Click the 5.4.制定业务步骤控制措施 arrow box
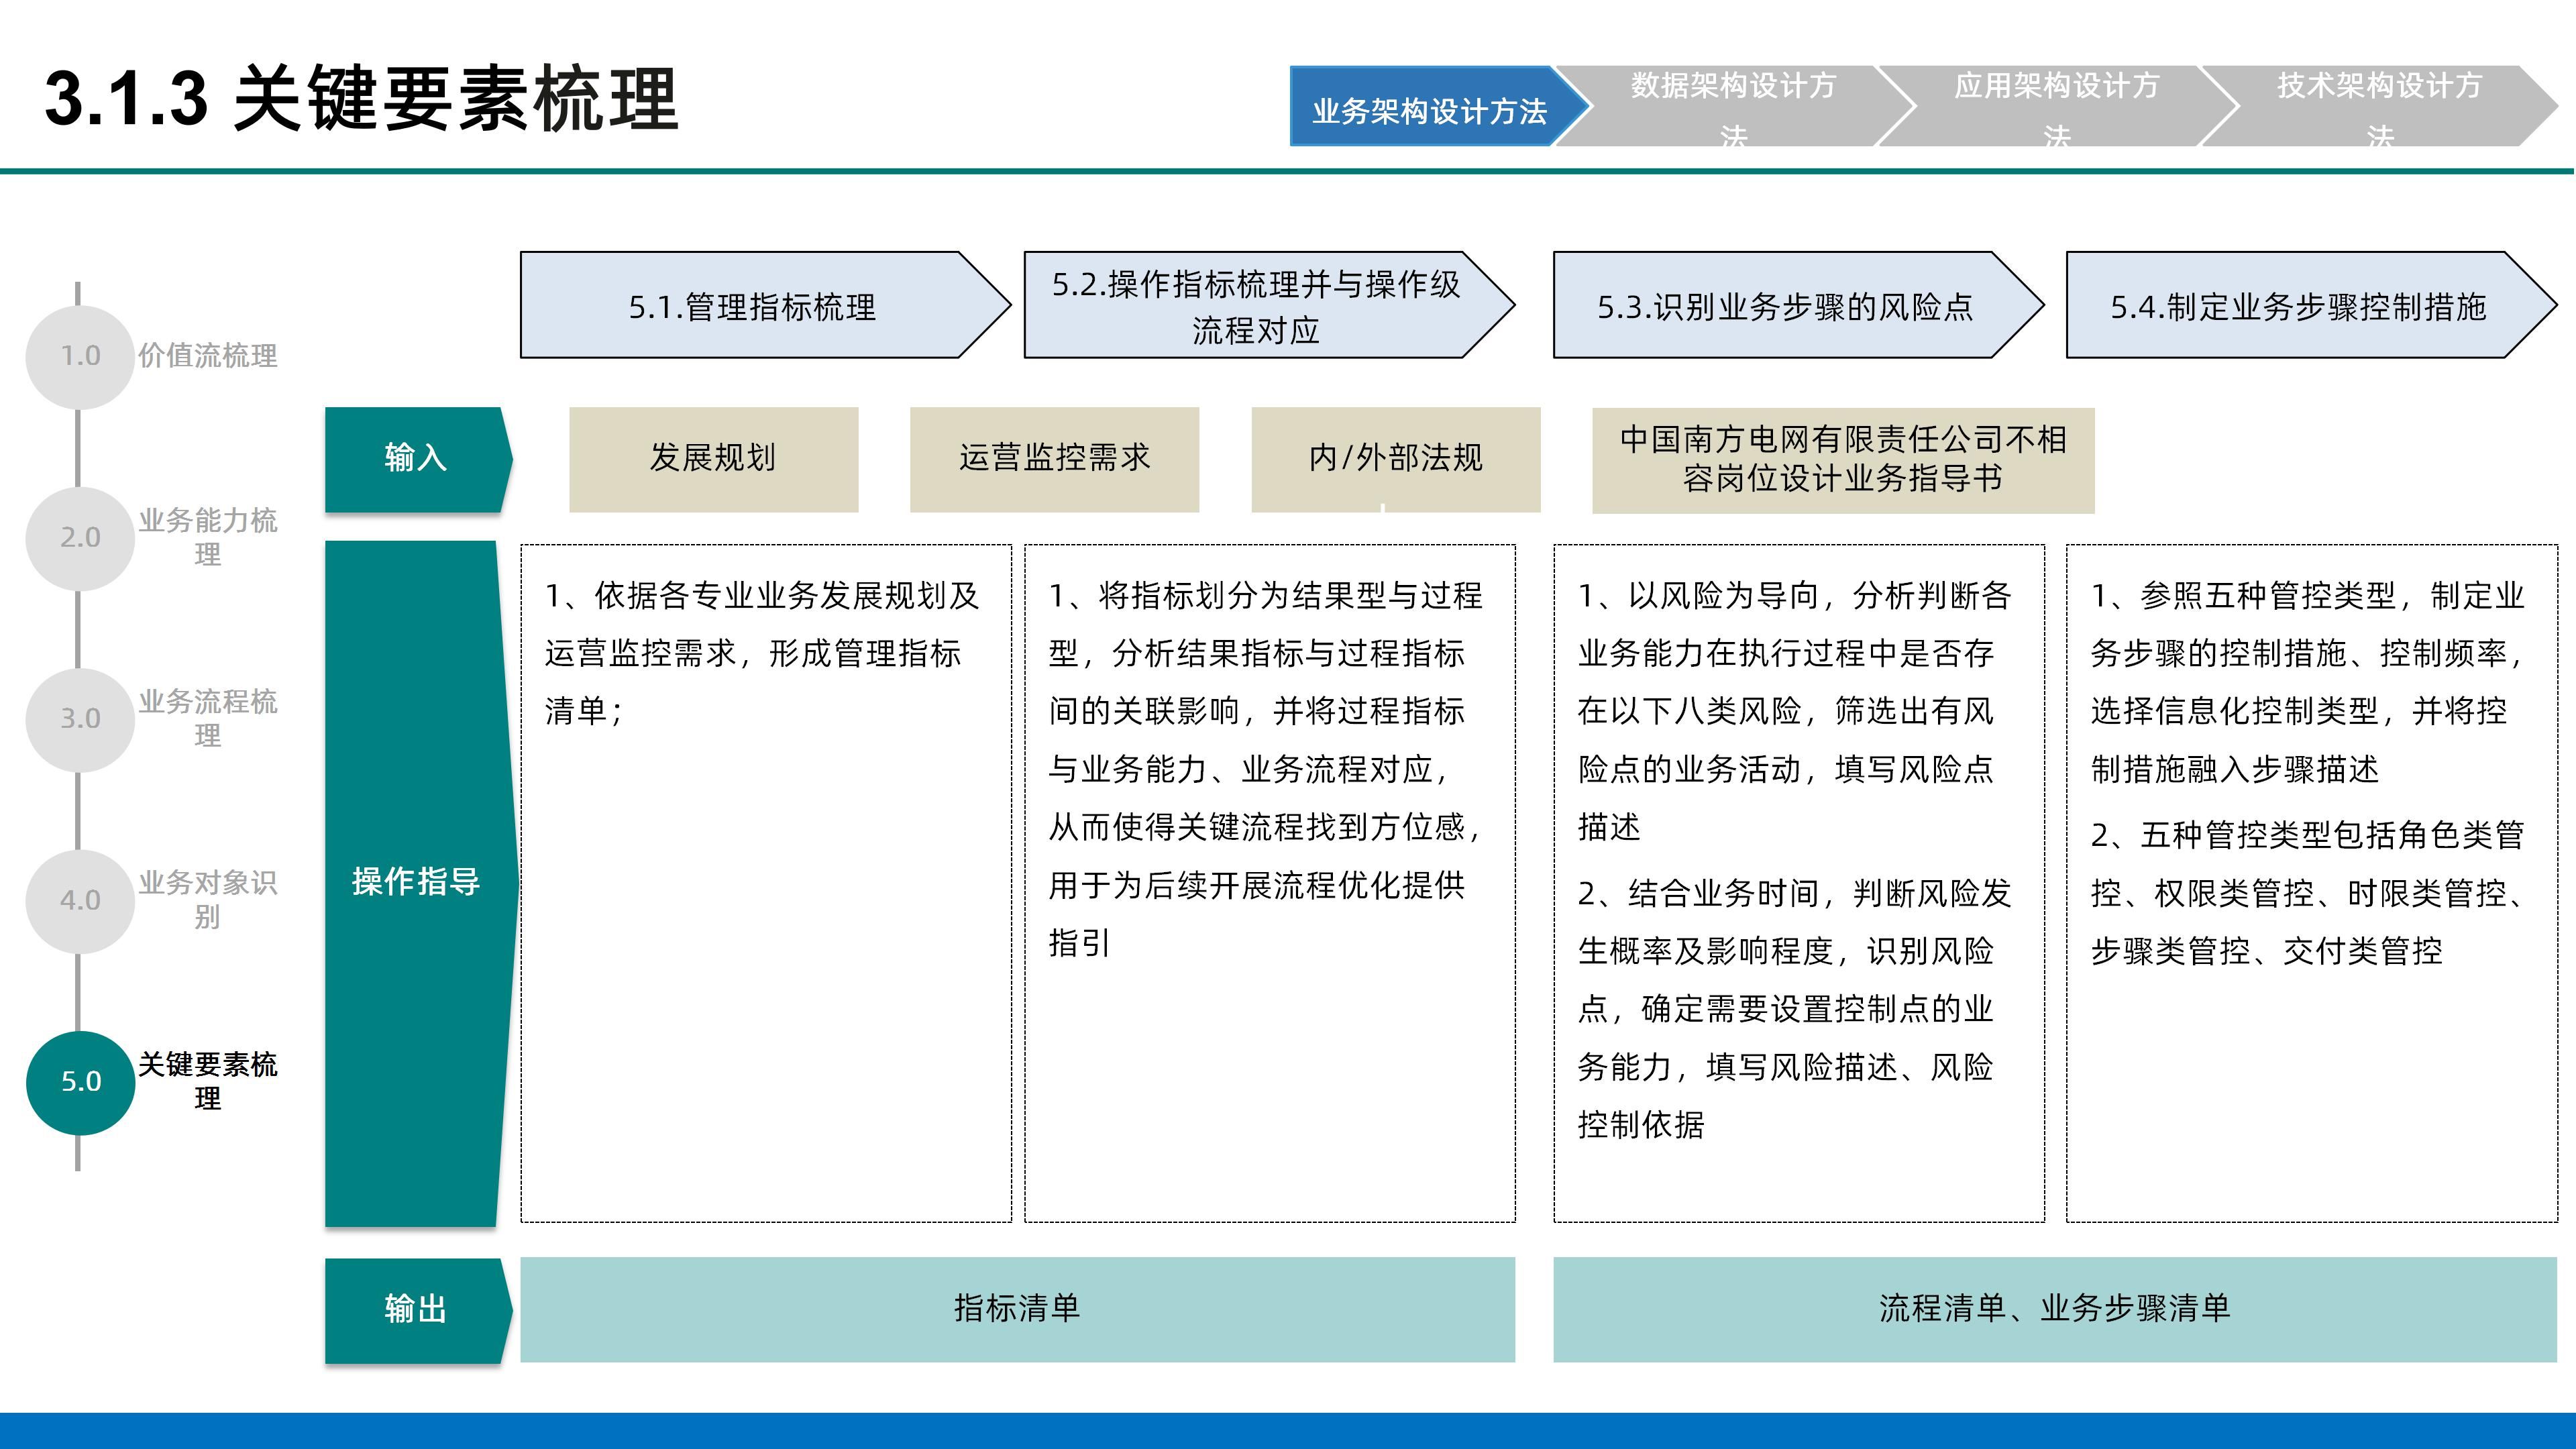This screenshot has width=2576, height=1449. [x=2311, y=305]
